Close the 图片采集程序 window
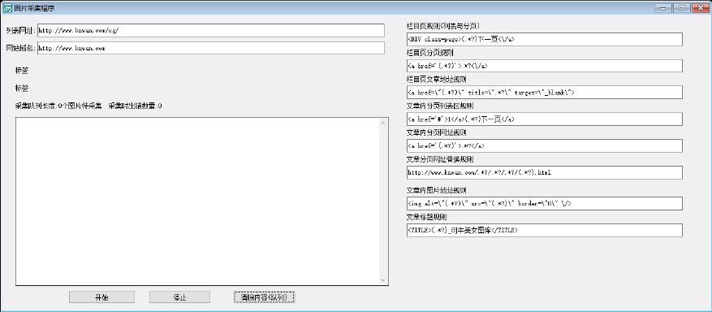This screenshot has width=712, height=312. (x=700, y=7)
